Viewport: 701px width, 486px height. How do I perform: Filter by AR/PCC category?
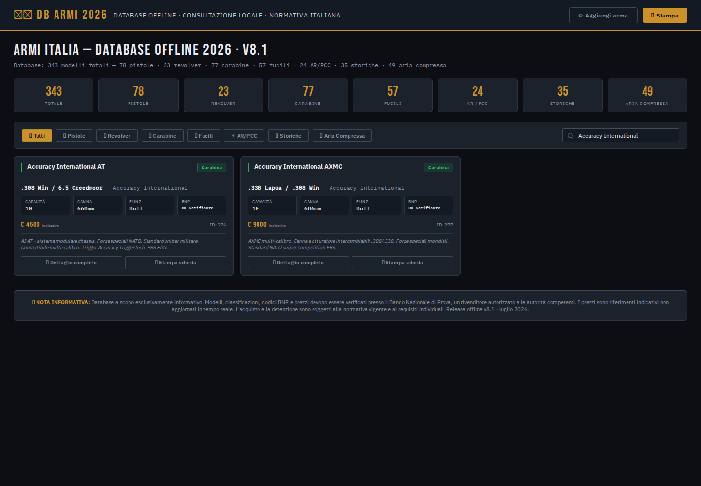pyautogui.click(x=244, y=136)
